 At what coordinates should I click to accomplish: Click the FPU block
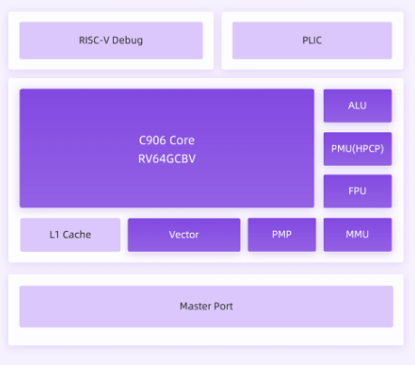click(x=357, y=191)
